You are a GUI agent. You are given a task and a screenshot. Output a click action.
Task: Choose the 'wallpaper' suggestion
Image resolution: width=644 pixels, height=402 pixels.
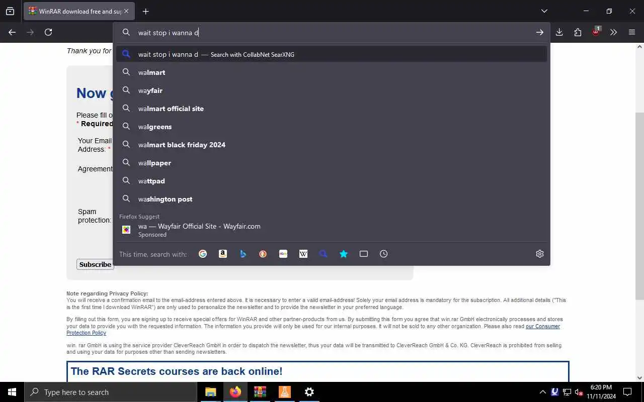click(x=332, y=163)
